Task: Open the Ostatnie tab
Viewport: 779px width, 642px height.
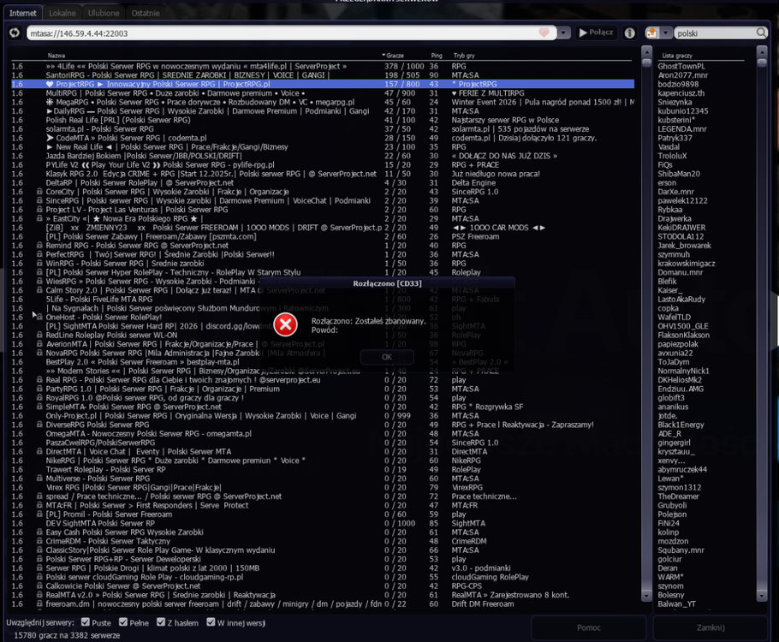Action: (x=146, y=13)
